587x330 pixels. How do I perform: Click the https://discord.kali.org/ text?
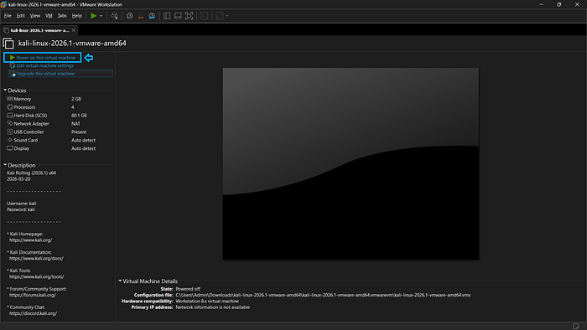(x=33, y=313)
